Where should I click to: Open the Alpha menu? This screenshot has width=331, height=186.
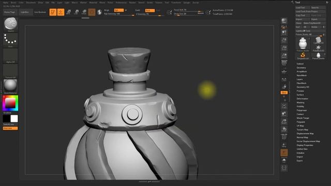pos(6,3)
